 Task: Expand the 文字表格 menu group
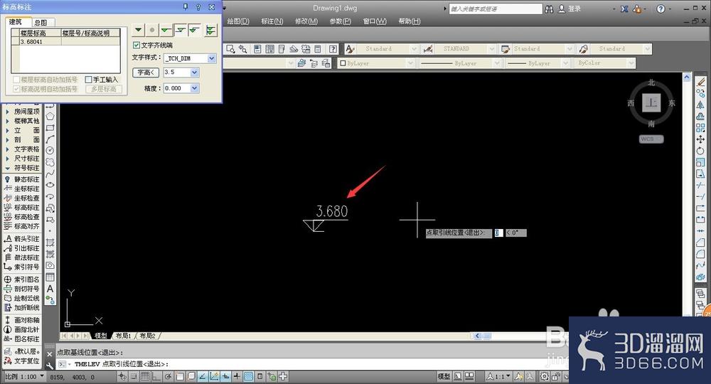coord(22,149)
